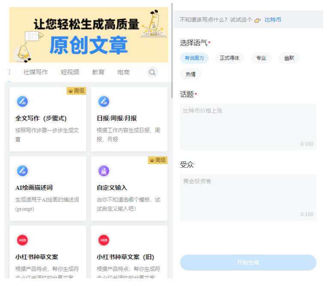
Task: Select the 热情 tone option
Action: click(x=190, y=74)
